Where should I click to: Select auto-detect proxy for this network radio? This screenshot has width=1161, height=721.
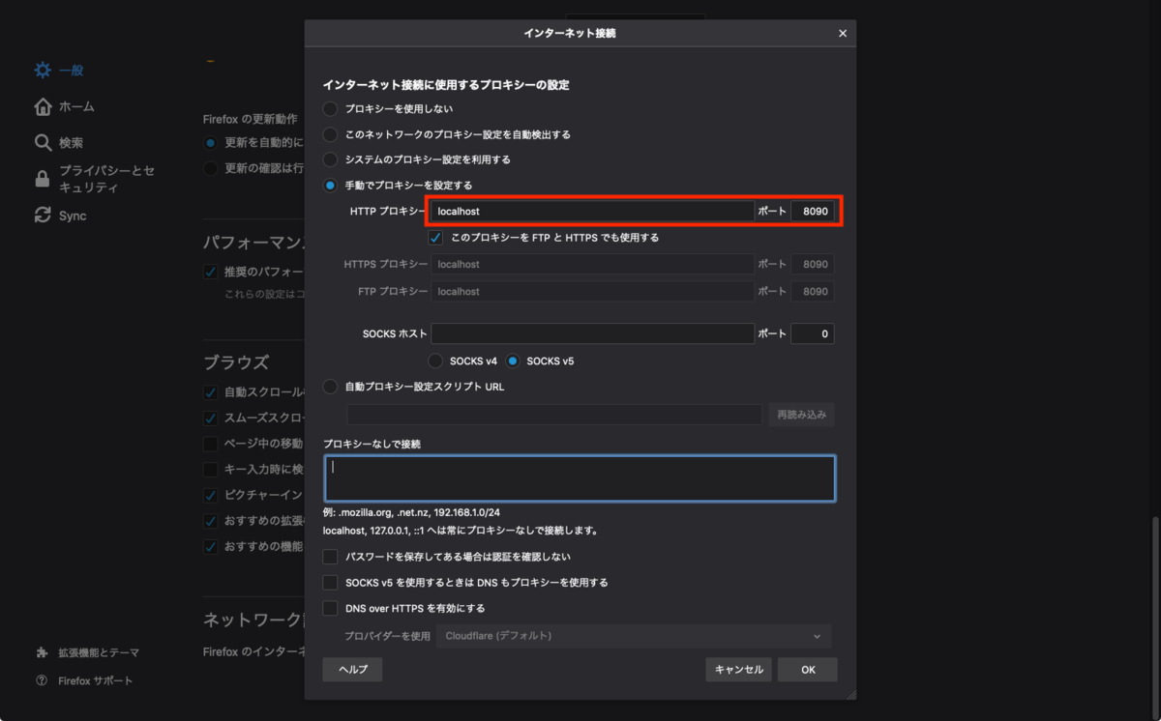[330, 134]
